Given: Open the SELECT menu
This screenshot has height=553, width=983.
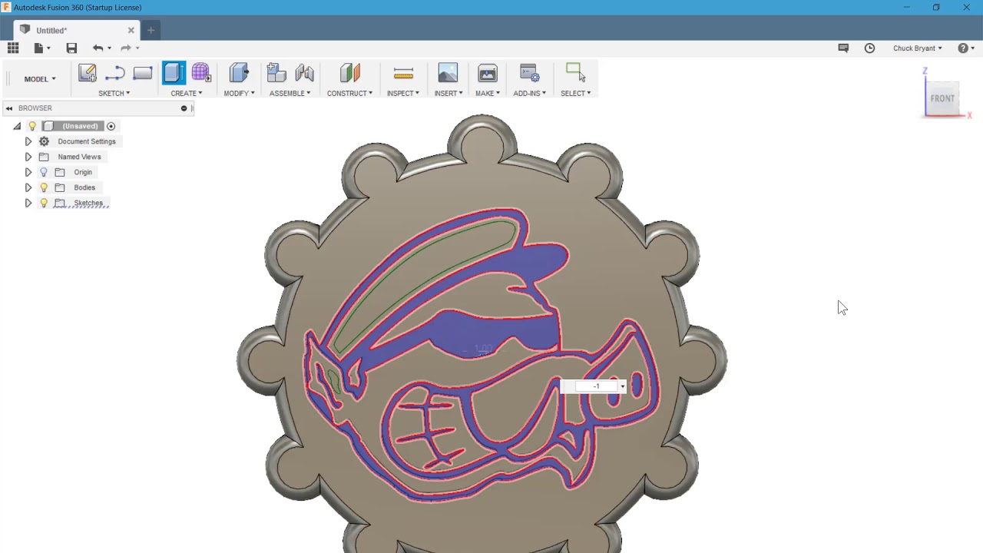Looking at the screenshot, I should coord(575,93).
